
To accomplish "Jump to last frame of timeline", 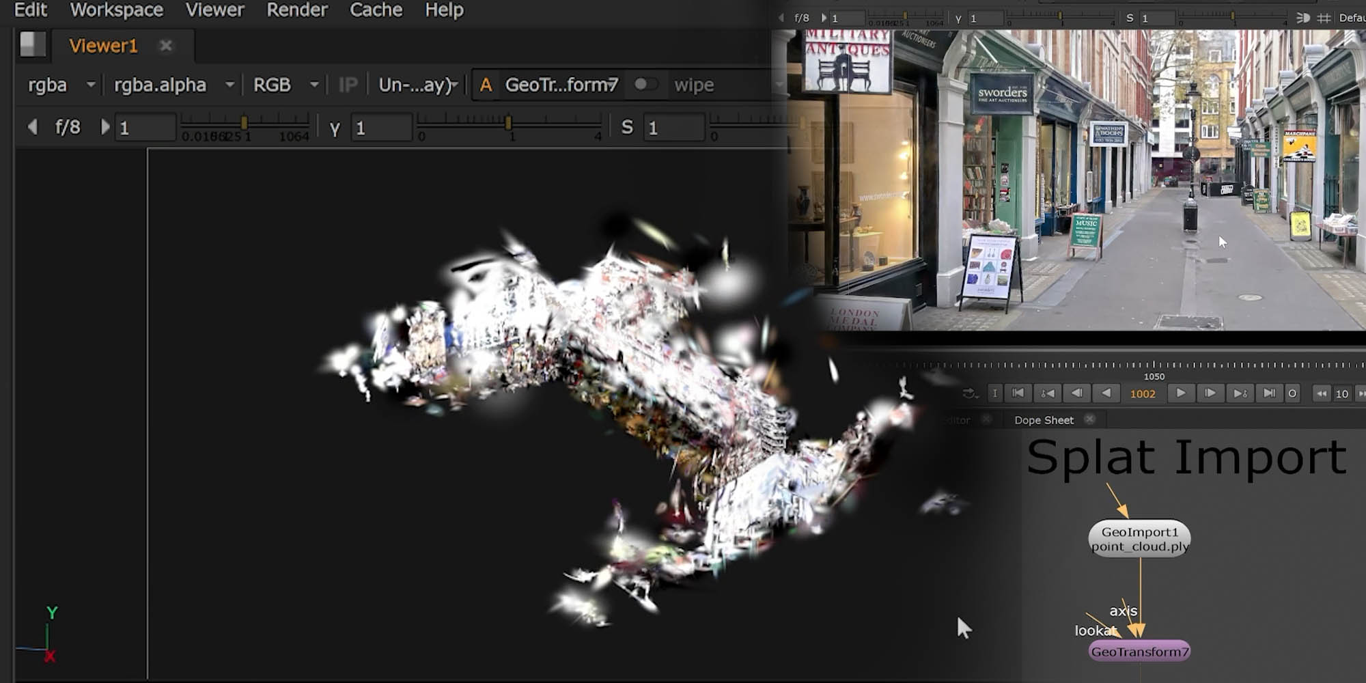I will [1269, 393].
